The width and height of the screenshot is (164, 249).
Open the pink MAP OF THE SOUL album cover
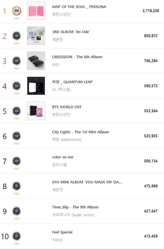[36, 11]
